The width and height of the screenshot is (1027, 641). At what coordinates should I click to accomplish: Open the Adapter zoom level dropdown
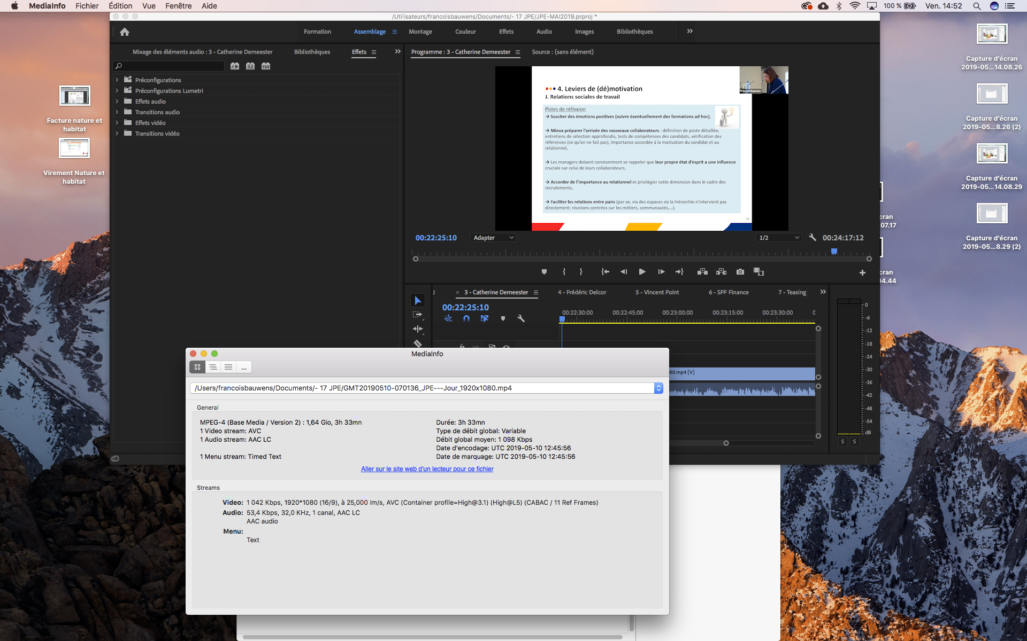(x=493, y=238)
